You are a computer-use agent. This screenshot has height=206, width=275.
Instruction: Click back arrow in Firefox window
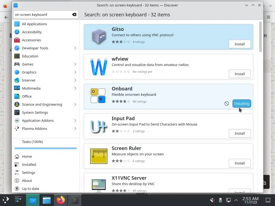tap(6, 17)
